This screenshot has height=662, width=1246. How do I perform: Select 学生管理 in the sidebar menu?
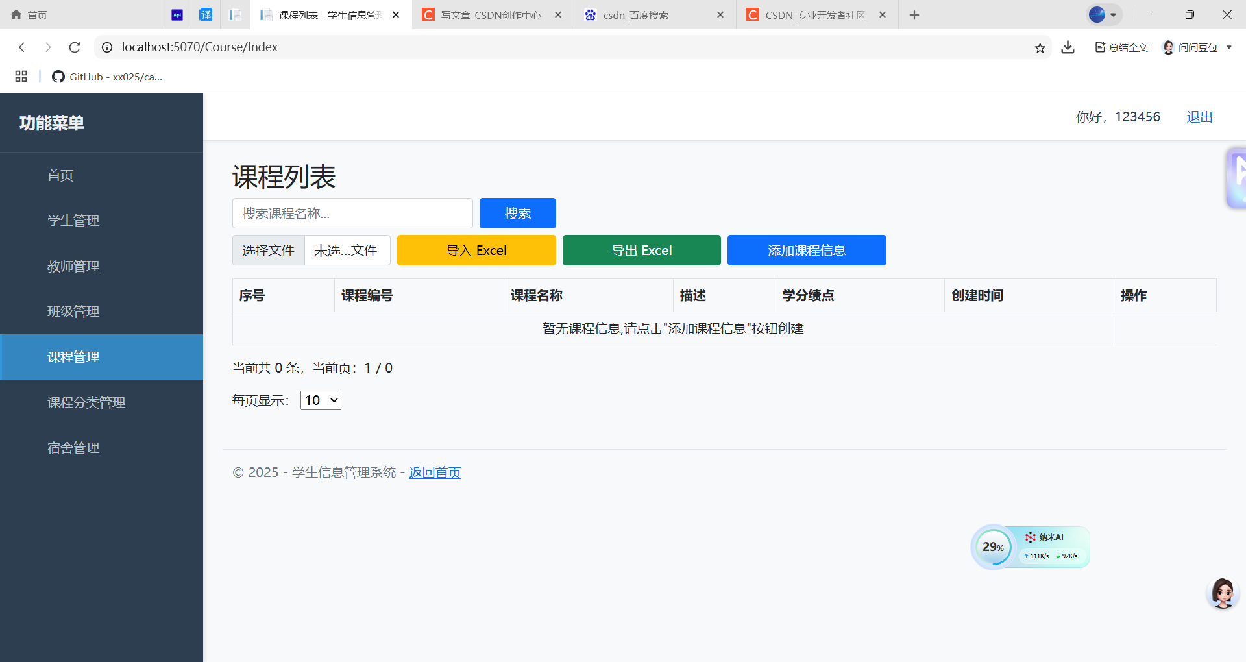[x=73, y=220]
